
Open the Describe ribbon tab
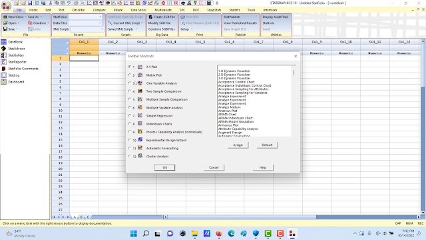[x=79, y=10]
